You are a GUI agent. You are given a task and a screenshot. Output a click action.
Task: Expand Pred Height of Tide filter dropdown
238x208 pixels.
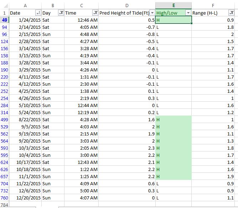(152, 13)
